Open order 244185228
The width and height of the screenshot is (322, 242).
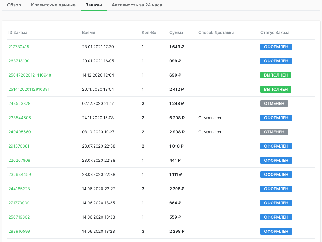19,189
